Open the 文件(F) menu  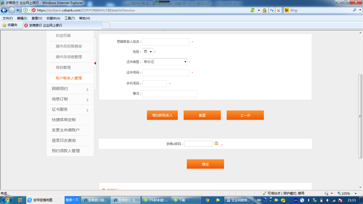click(8, 18)
